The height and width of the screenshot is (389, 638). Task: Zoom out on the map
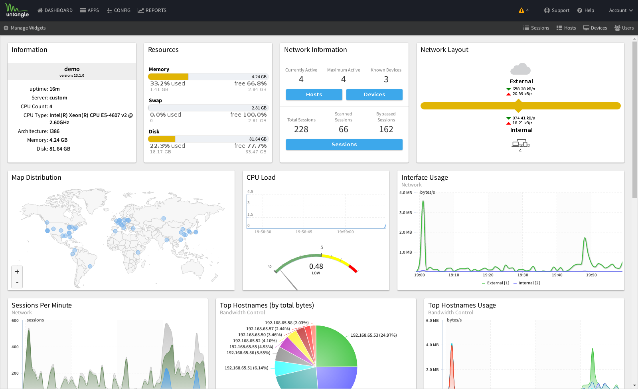tap(17, 282)
